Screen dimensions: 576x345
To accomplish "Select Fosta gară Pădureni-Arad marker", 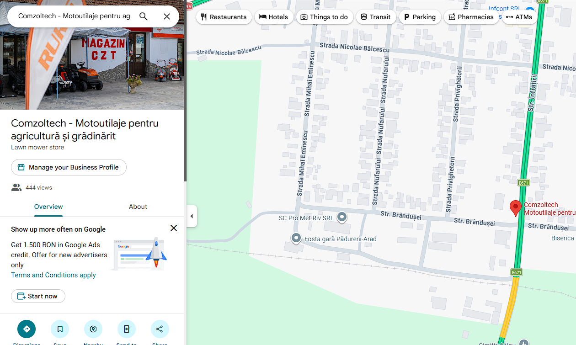I will point(296,238).
